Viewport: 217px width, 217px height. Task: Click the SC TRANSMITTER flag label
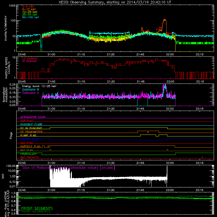pos(31,132)
